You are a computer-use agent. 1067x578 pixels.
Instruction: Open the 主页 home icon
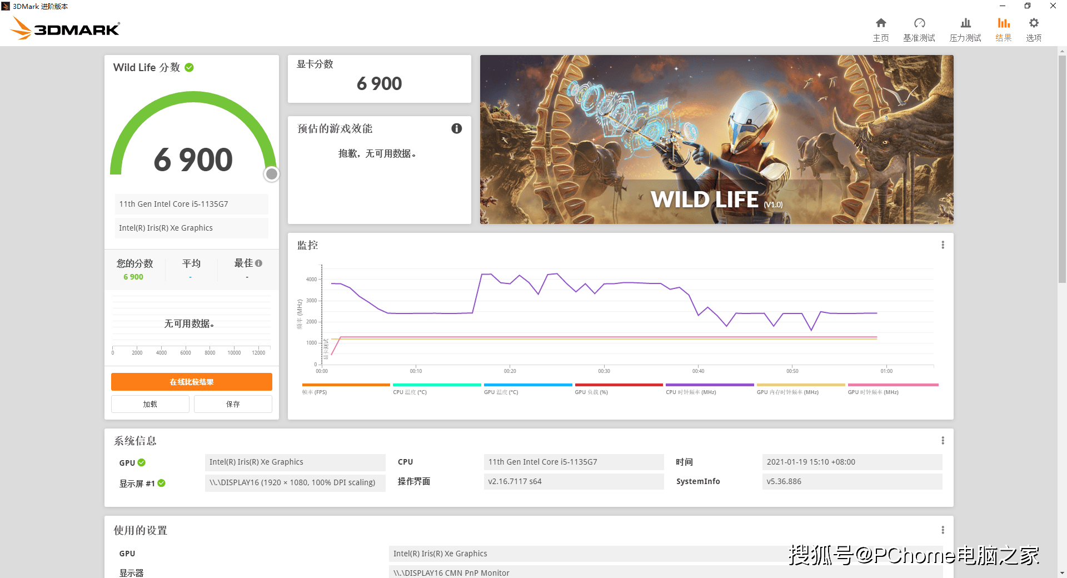coord(881,23)
